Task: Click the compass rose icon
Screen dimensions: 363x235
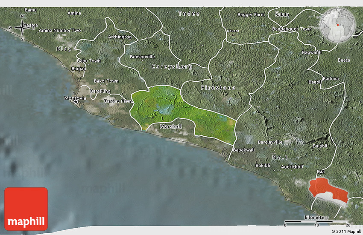Action: (x=21, y=28)
